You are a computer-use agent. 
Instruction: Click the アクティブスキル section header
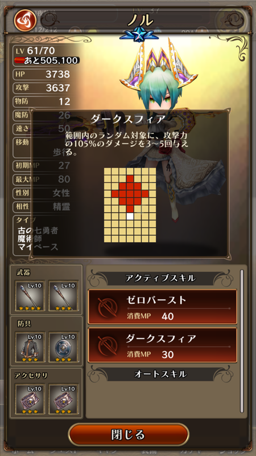[x=160, y=278]
